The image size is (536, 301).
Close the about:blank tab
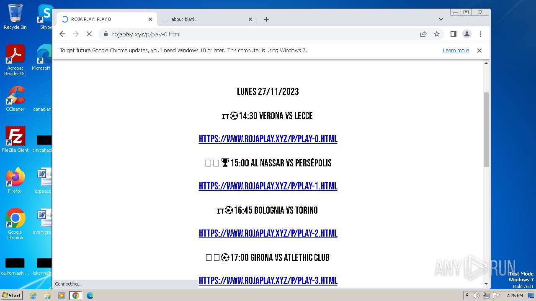[x=250, y=19]
